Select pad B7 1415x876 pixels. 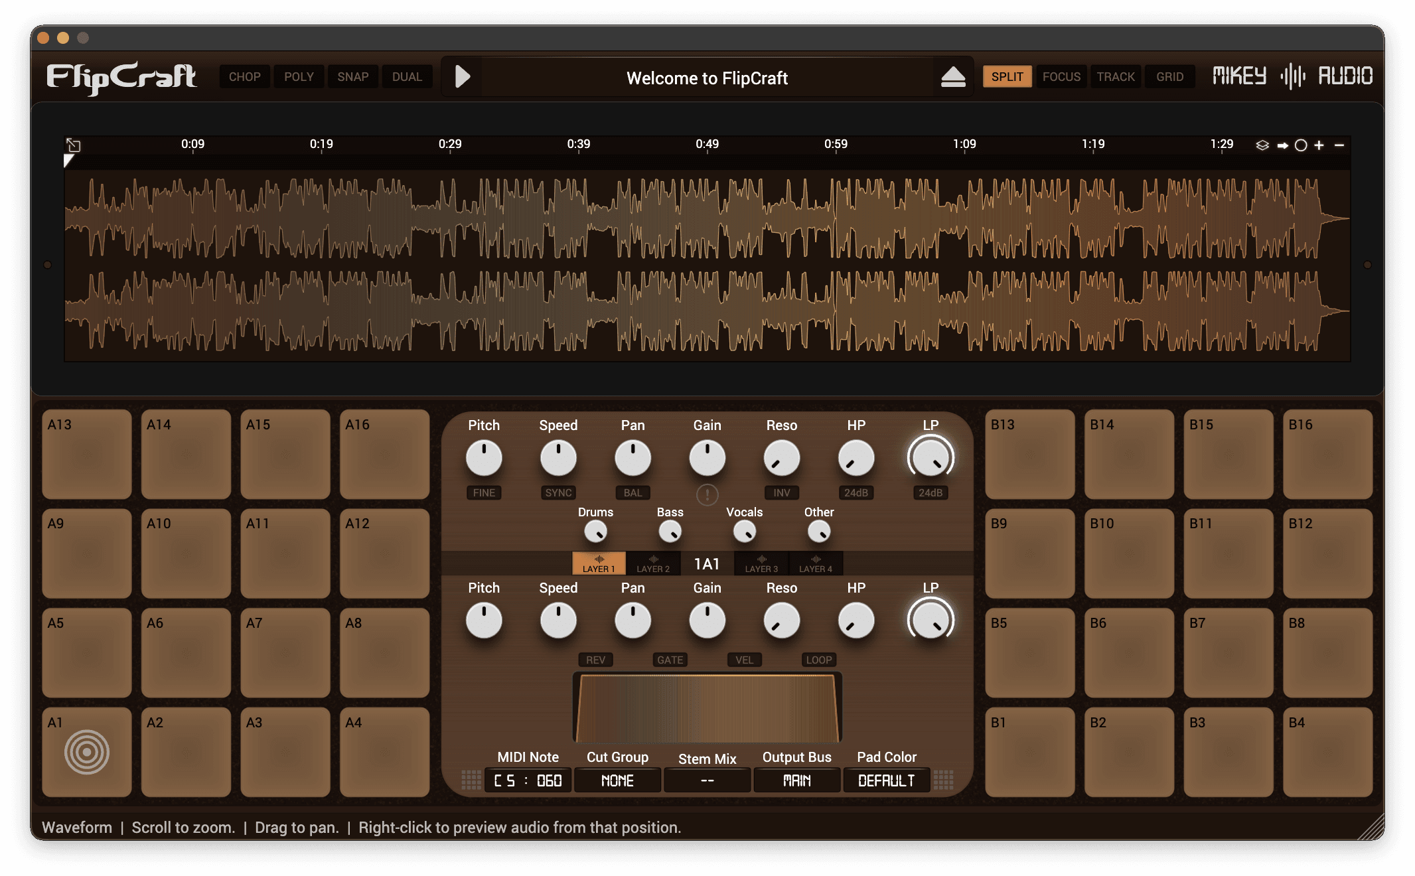point(1228,652)
